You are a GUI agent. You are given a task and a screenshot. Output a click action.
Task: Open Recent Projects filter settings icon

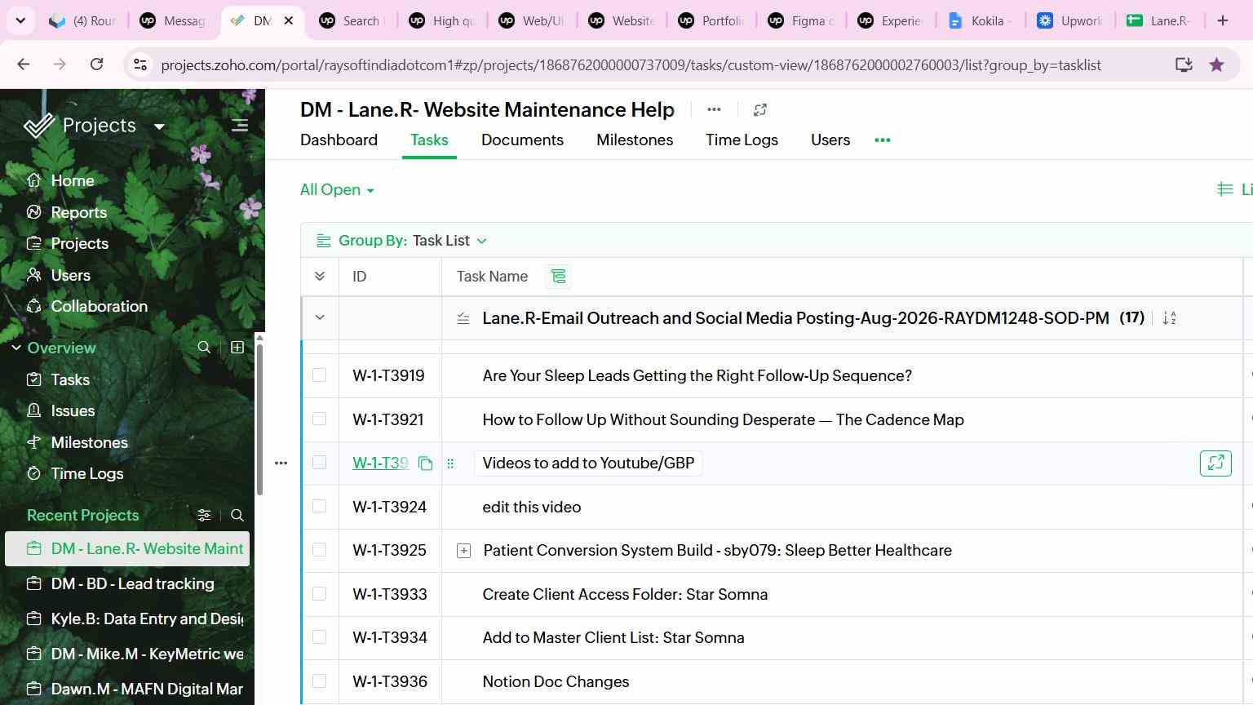click(x=204, y=515)
